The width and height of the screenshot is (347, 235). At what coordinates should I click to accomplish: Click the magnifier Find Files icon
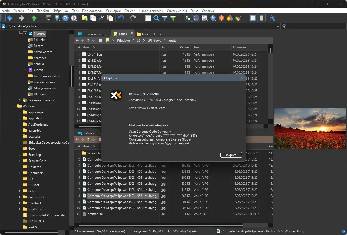[156, 18]
